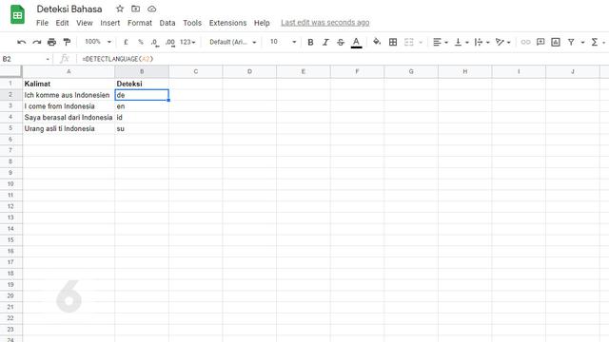The width and height of the screenshot is (609, 342).
Task: Click the Redo icon
Action: point(36,42)
